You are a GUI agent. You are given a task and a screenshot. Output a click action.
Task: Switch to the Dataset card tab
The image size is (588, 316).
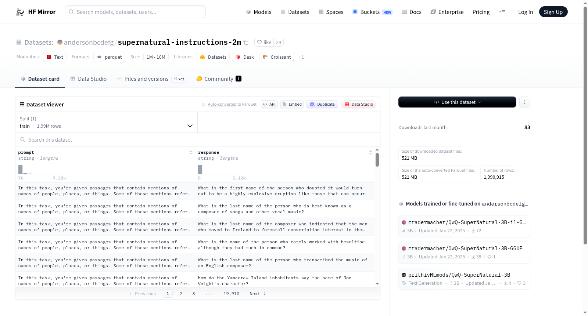point(40,79)
